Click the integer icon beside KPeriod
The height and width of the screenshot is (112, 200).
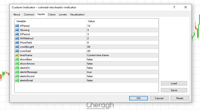coord(17,26)
